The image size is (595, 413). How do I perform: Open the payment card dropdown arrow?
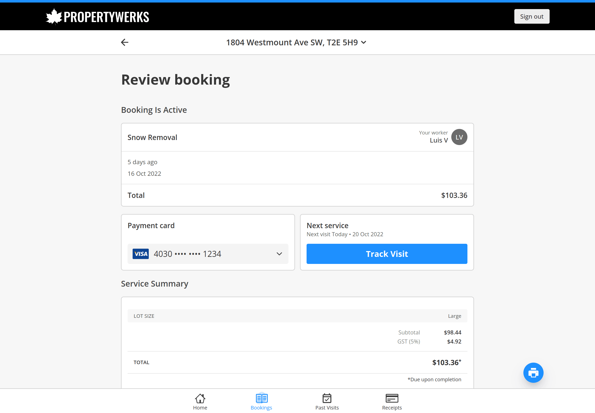click(x=279, y=254)
